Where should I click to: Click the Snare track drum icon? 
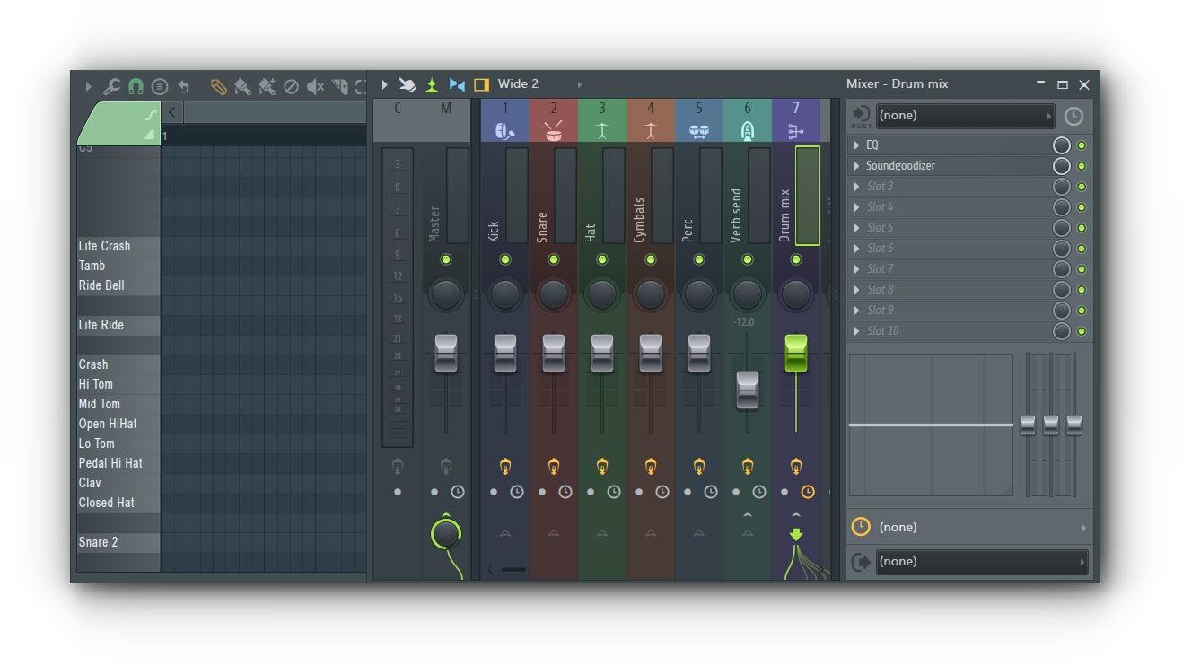click(x=553, y=131)
